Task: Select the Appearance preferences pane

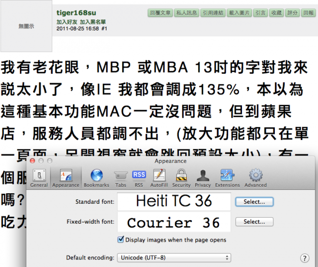Action: pos(66,178)
